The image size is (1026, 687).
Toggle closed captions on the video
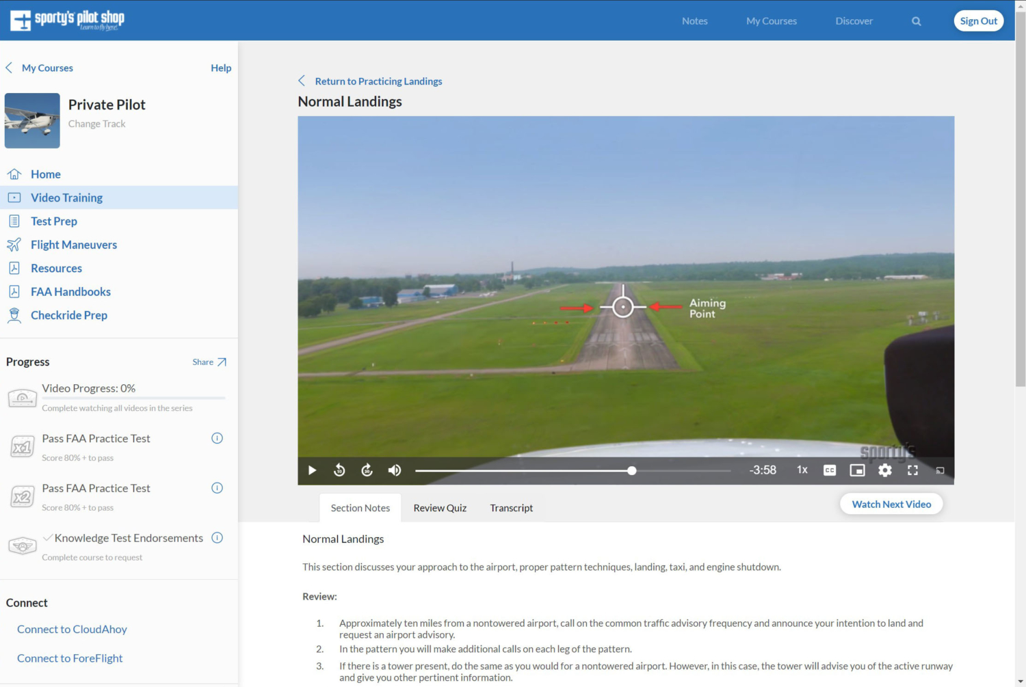tap(830, 470)
